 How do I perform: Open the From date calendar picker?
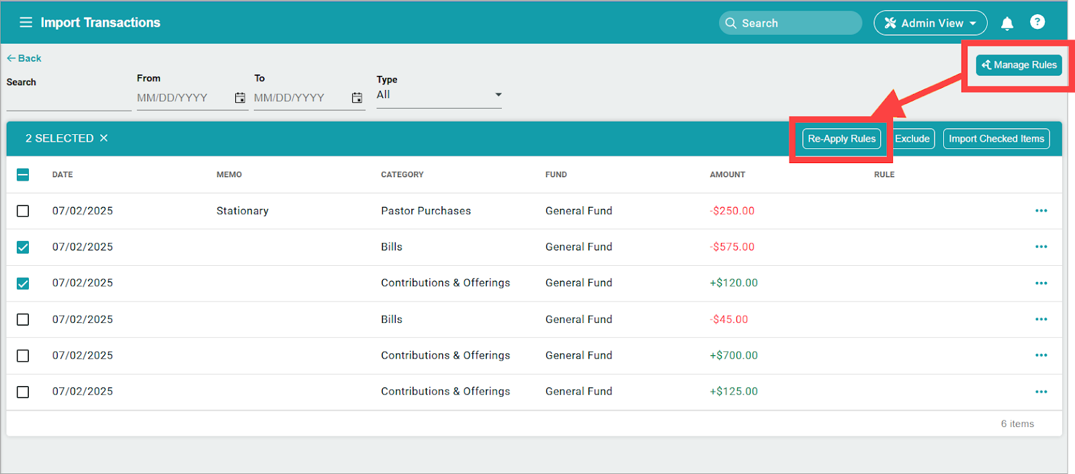point(240,98)
